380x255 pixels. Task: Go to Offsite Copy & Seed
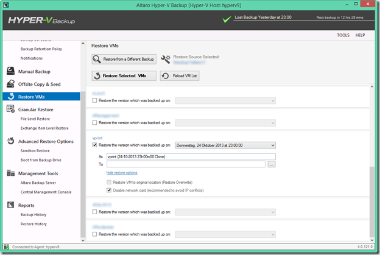39,84
